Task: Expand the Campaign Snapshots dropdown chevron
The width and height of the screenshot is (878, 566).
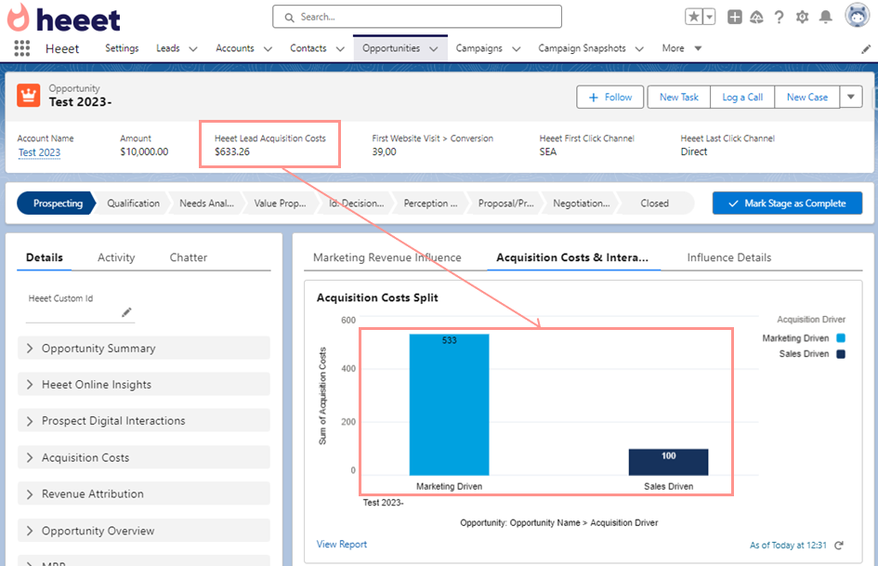Action: coord(639,48)
